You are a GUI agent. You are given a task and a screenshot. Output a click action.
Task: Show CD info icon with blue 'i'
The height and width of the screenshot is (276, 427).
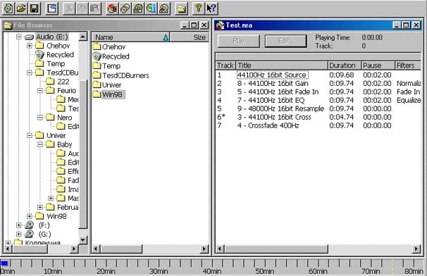pyautogui.click(x=151, y=8)
